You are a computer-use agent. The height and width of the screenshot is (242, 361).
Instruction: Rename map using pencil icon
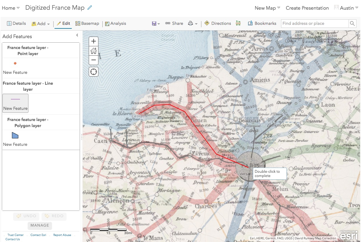pyautogui.click(x=90, y=8)
